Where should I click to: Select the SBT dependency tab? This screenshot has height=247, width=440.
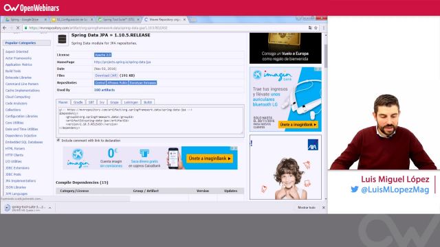pyautogui.click(x=91, y=102)
